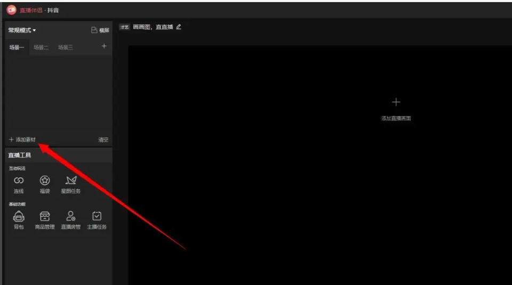512x285 pixels.
Task: Click the 才艺 category tag beside title
Action: pos(124,27)
